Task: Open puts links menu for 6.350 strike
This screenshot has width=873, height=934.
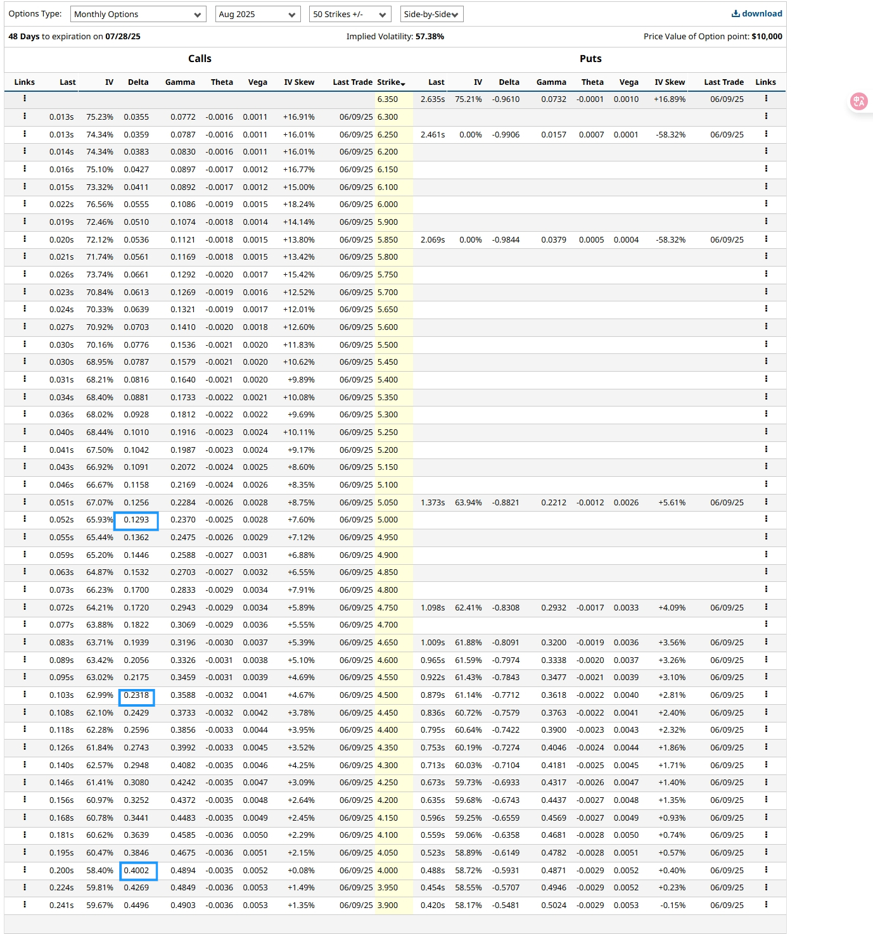Action: click(766, 99)
